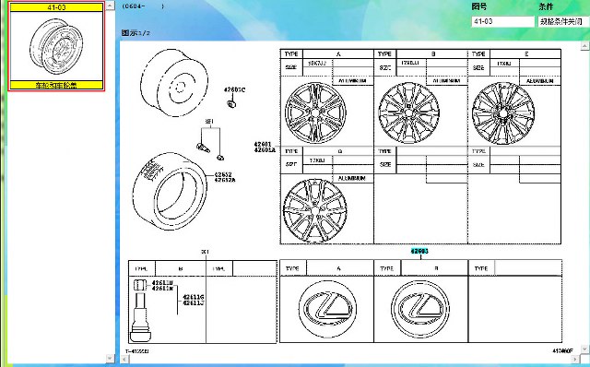Select part number 42603 label
This screenshot has width=590, height=367.
point(419,251)
